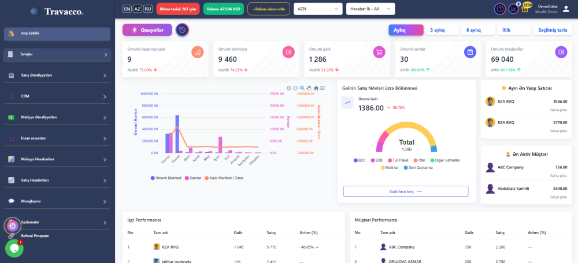Expand the CRM sidebar menu
Image resolution: width=578 pixels, height=263 pixels.
(57, 96)
